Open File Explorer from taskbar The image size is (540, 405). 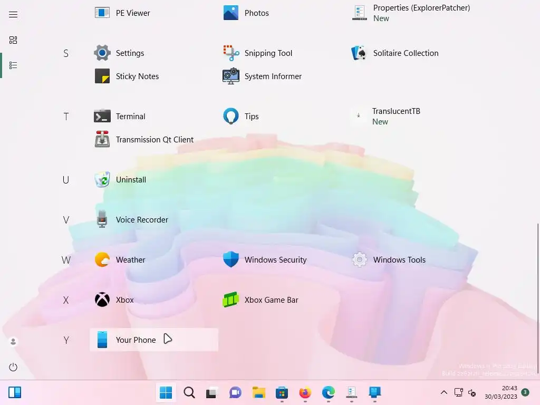258,392
